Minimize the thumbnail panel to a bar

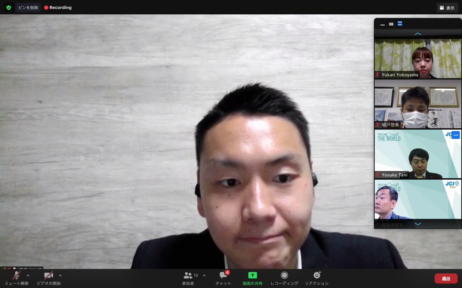click(x=382, y=25)
